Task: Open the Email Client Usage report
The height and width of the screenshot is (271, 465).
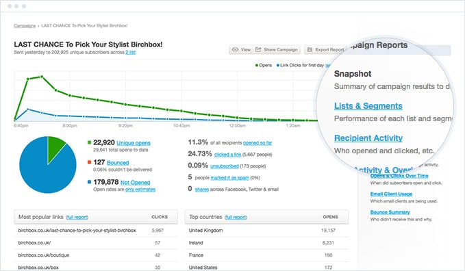Action: (391, 194)
